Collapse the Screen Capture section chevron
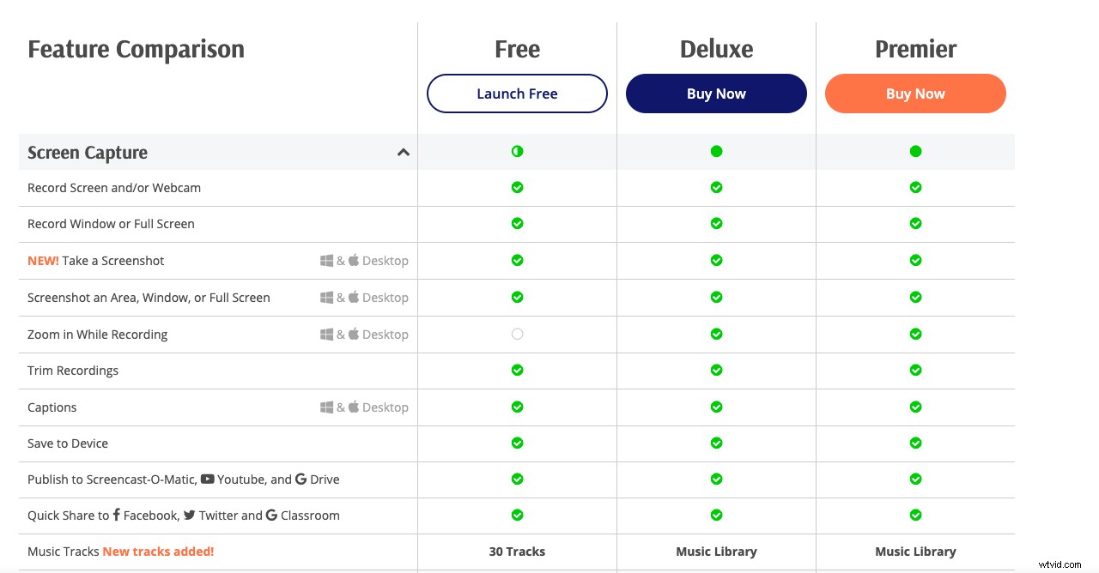The height and width of the screenshot is (573, 1099). (403, 153)
